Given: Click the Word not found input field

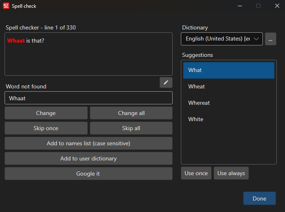Looking at the screenshot, I should (x=89, y=98).
